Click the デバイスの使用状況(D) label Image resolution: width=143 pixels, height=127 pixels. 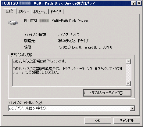coord(25,102)
